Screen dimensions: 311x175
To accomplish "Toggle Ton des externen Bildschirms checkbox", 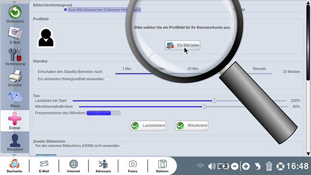I will pos(122,146).
